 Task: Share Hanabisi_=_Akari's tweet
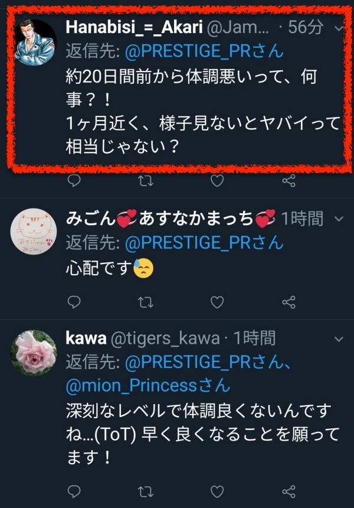[x=289, y=180]
